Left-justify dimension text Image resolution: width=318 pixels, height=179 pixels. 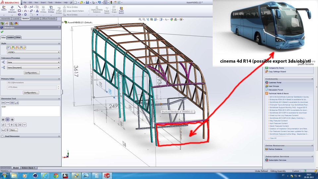[x=3, y=120]
